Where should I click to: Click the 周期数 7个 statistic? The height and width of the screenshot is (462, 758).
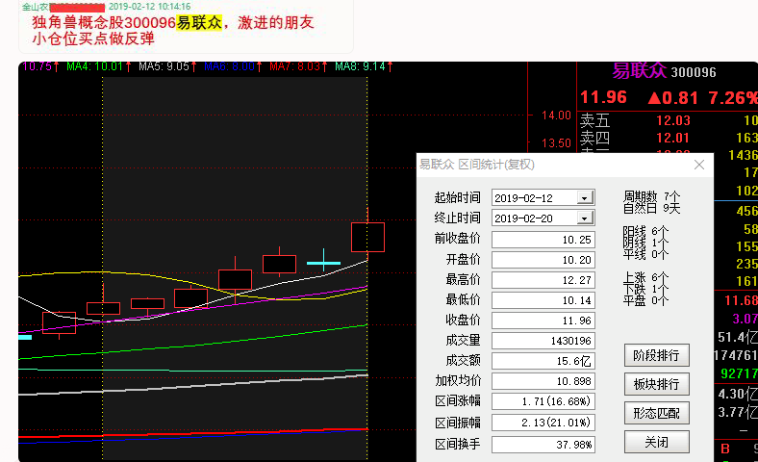click(651, 197)
